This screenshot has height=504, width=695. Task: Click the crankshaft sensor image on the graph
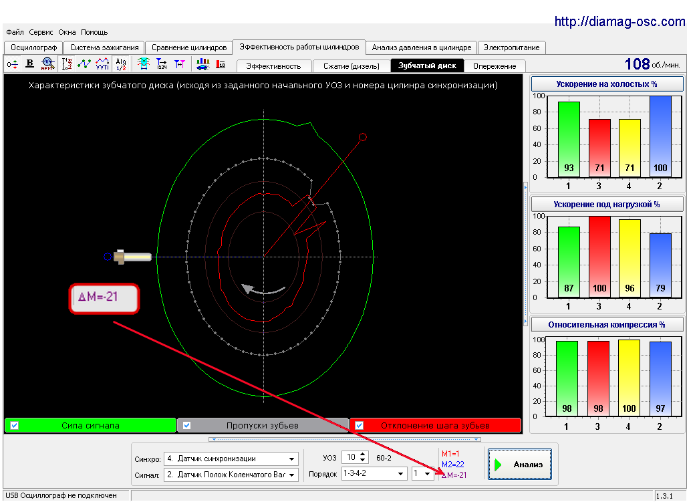click(132, 257)
